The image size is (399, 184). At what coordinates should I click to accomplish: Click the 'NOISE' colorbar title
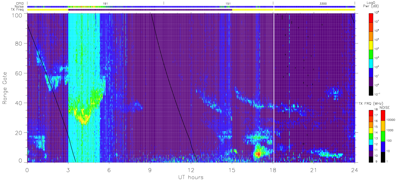(x=385, y=107)
